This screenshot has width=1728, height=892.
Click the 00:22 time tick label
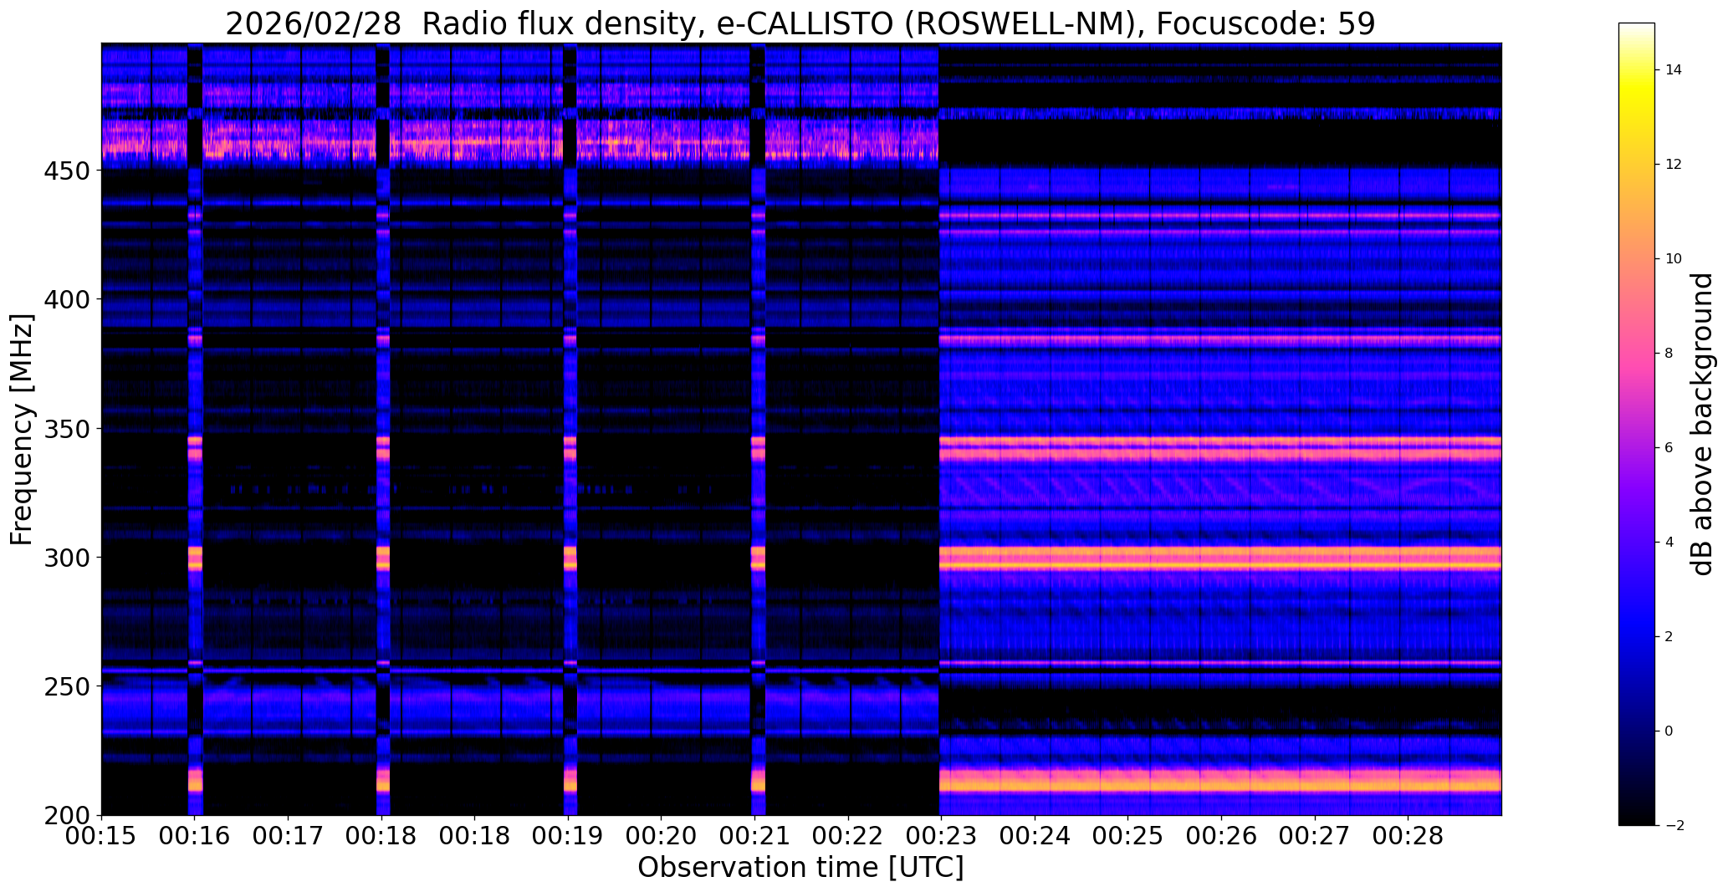pos(849,837)
